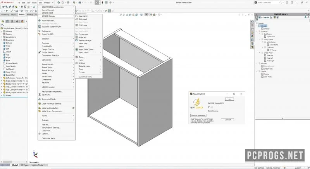Toggle pin on Make Multibody Part row
The height and width of the screenshot is (169, 310).
click(73, 108)
